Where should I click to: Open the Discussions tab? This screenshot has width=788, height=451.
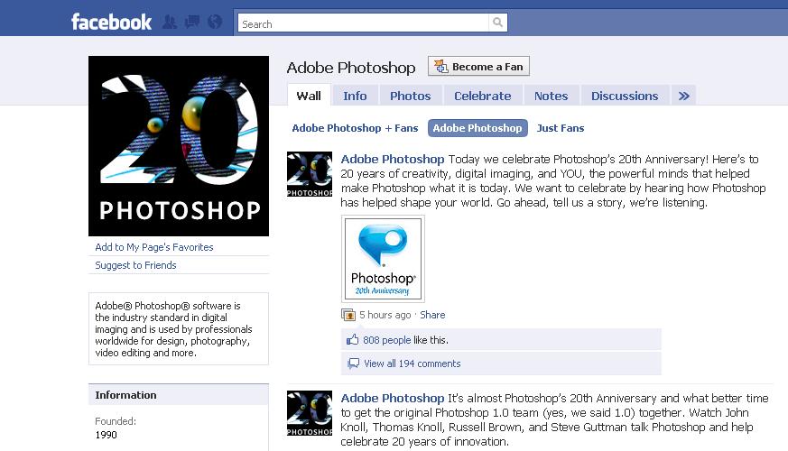[x=625, y=96]
